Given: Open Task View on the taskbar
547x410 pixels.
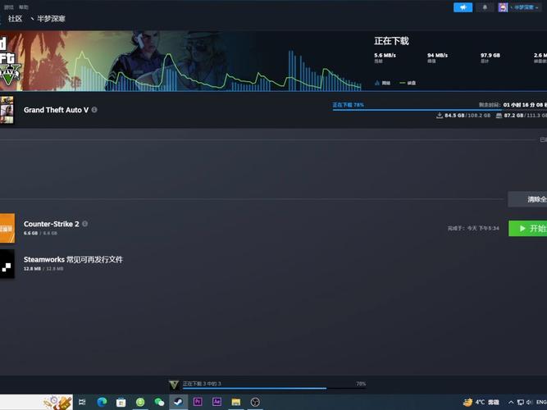Looking at the screenshot, I should (x=82, y=402).
